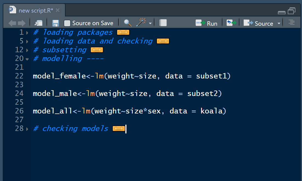Screen dimensions: 302x181
Task: Expand the folded checking models badge
Action: 119,129
